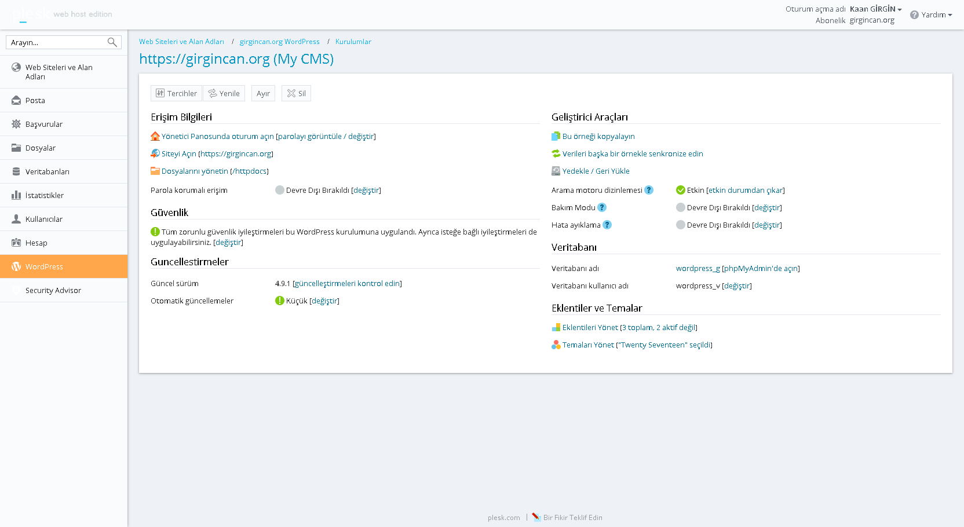Click the search magnifier icon
Screen dimensions: 964x527
point(112,42)
